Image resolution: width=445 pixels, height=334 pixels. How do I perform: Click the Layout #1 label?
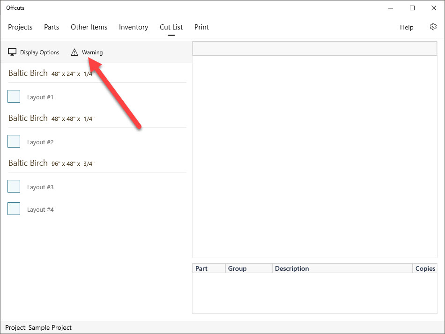(40, 97)
